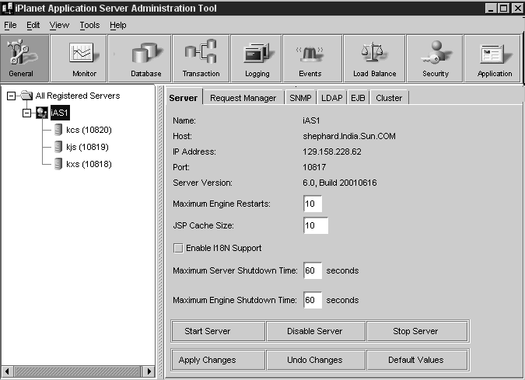
Task: Select the kcs (10820) tree row
Action: point(89,130)
